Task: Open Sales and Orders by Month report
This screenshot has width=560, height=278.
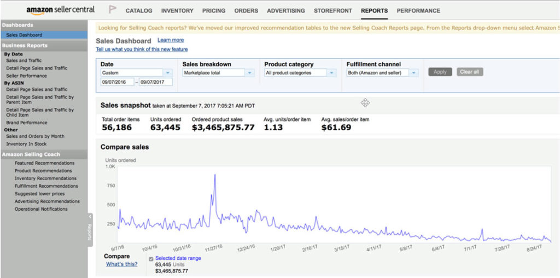Action: coord(35,136)
